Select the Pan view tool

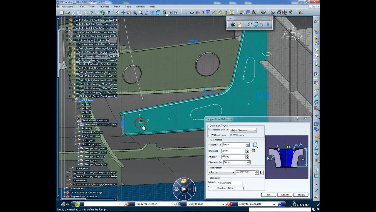pyautogui.click(x=123, y=13)
